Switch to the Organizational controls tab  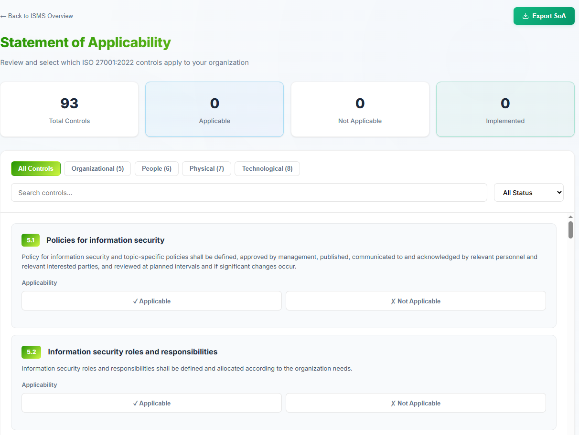(x=97, y=168)
